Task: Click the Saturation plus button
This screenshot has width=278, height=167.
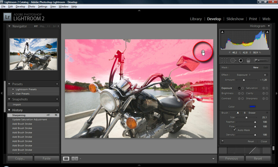Action: (x=267, y=88)
